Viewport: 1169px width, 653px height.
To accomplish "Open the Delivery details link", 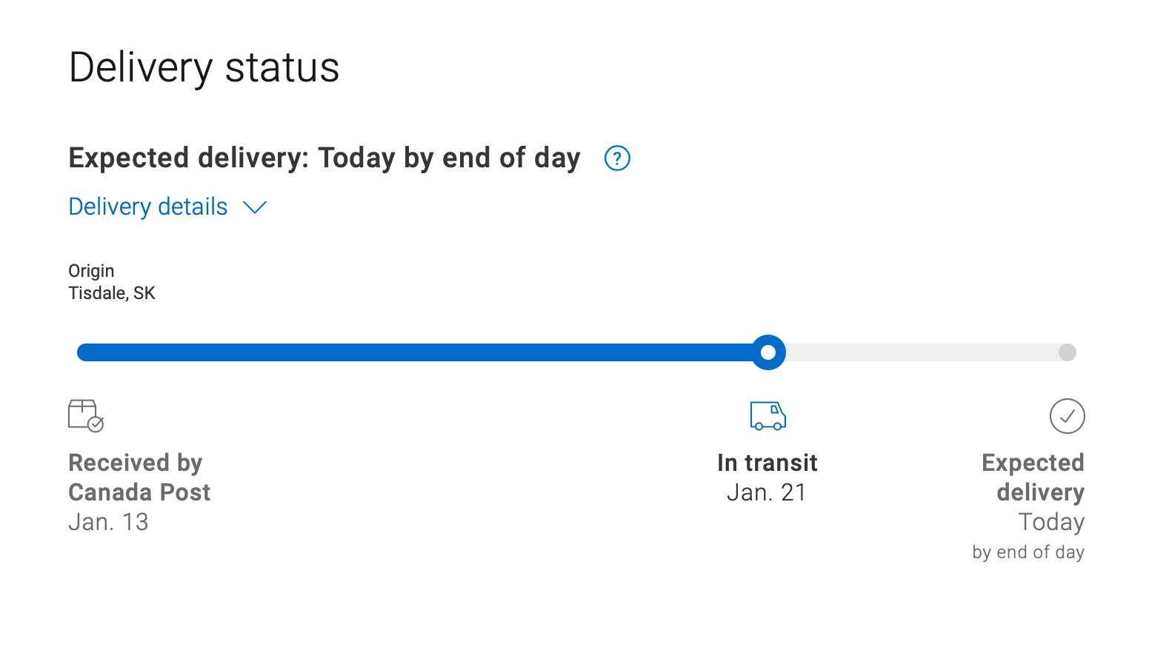I will click(148, 207).
